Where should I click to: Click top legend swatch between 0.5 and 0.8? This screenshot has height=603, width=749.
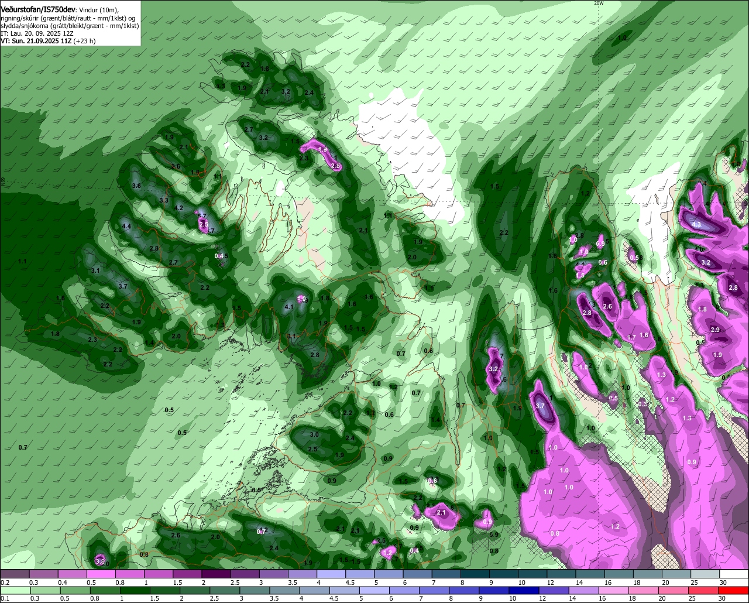click(x=101, y=574)
